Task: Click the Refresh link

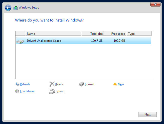Action: [25, 84]
